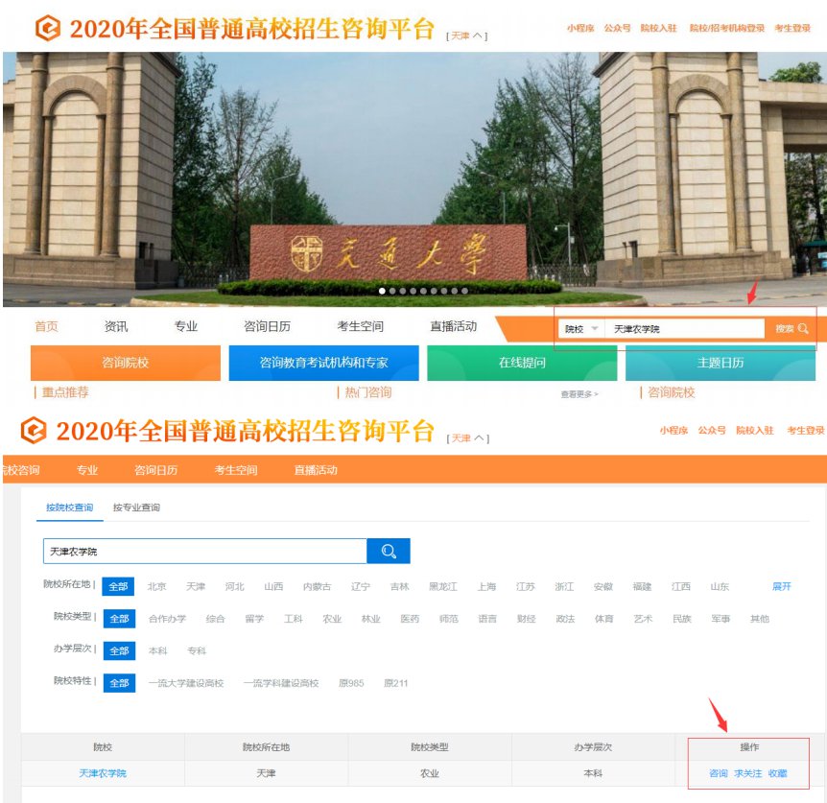
Task: Click the green 在线提问 button
Action: [522, 363]
